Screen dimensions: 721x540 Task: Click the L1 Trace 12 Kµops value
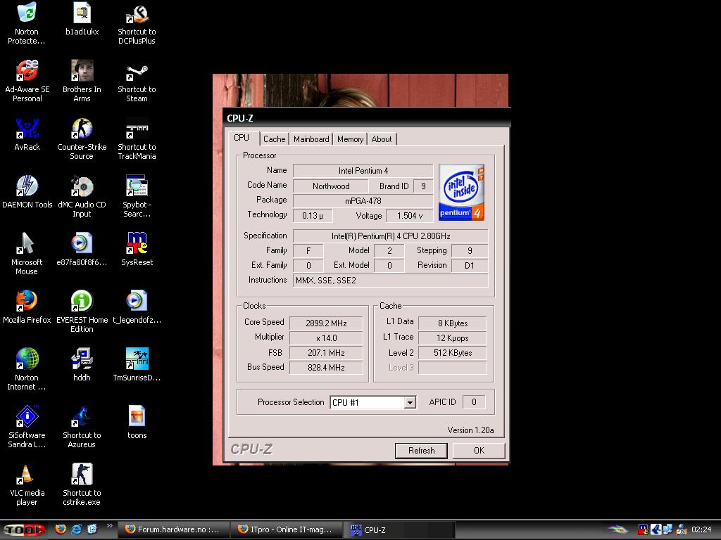[x=453, y=338]
